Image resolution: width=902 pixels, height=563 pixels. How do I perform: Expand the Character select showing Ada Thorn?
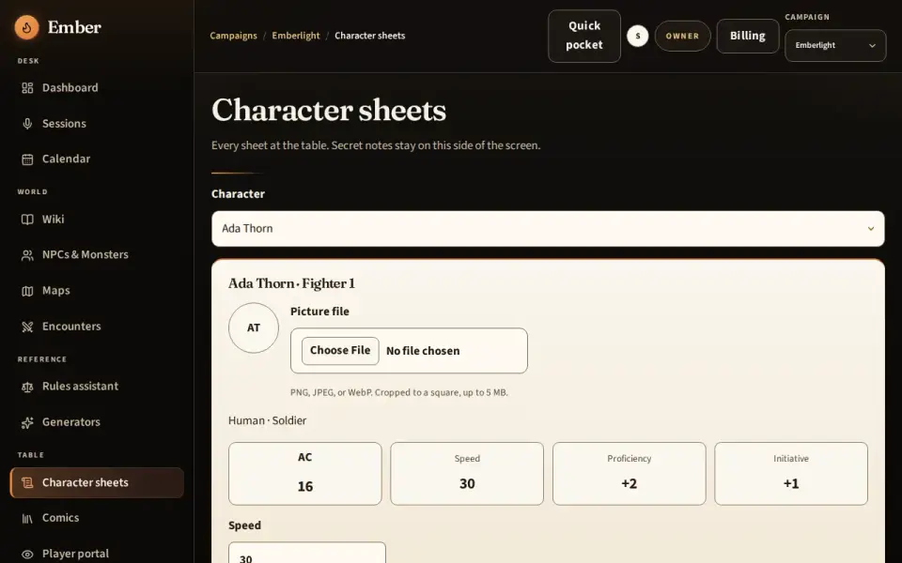tap(548, 229)
